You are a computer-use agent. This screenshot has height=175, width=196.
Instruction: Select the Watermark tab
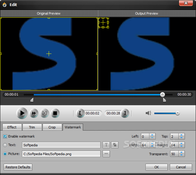pyautogui.click(x=73, y=127)
